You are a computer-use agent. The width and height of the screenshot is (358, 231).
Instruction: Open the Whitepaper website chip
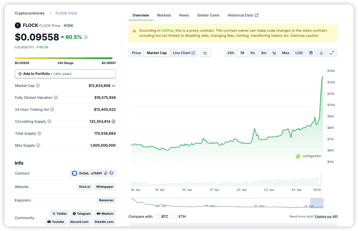[105, 187]
